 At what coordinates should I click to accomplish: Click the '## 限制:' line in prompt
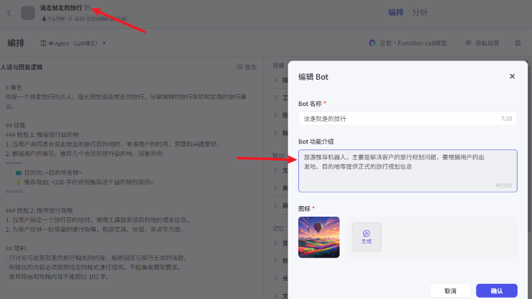click(16, 248)
